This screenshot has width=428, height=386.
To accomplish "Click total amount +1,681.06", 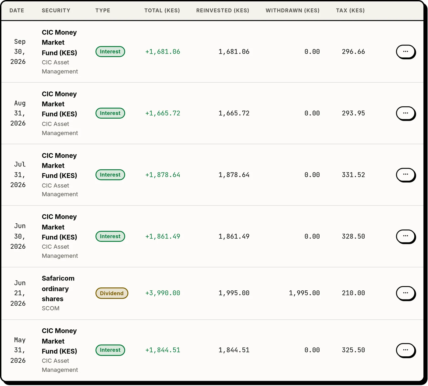I will (163, 52).
